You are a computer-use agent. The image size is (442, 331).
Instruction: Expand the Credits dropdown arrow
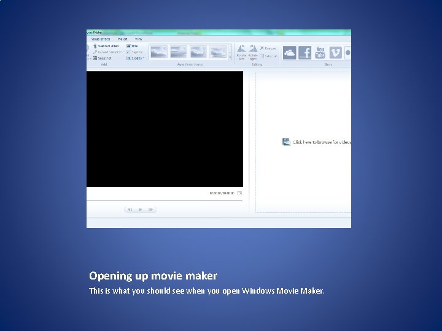coord(144,58)
